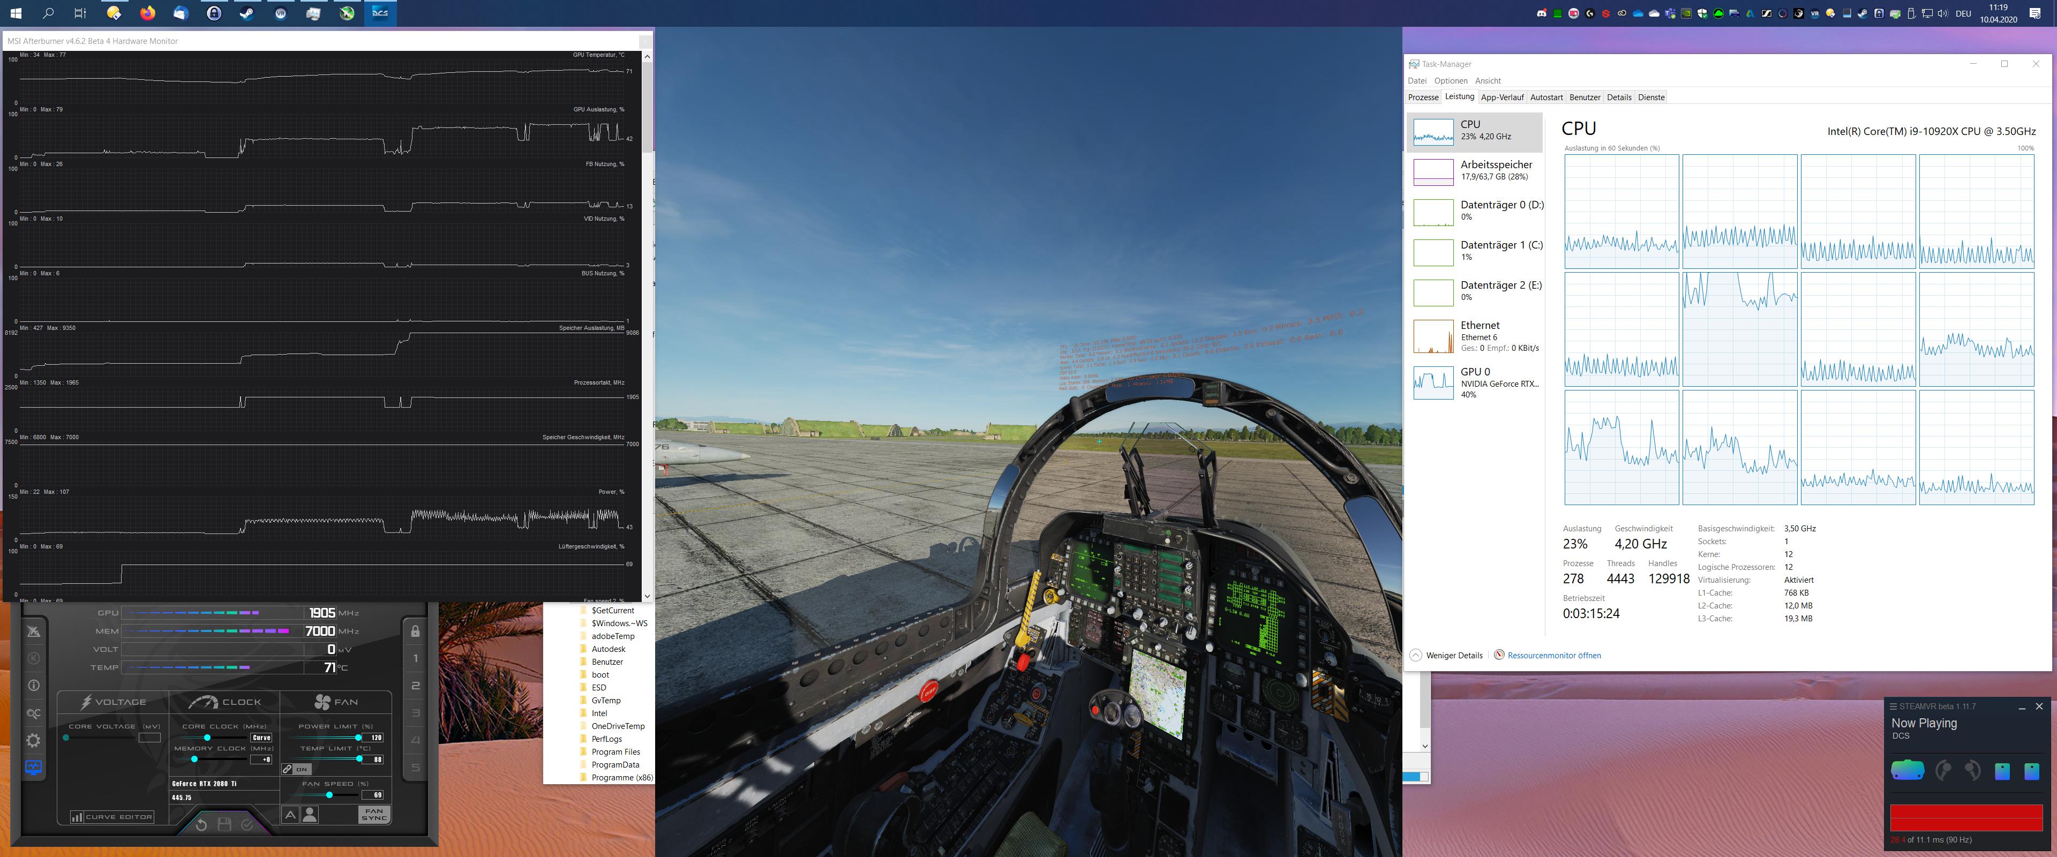Open the Datei menu in Task-Manager
This screenshot has width=2057, height=857.
click(1417, 81)
